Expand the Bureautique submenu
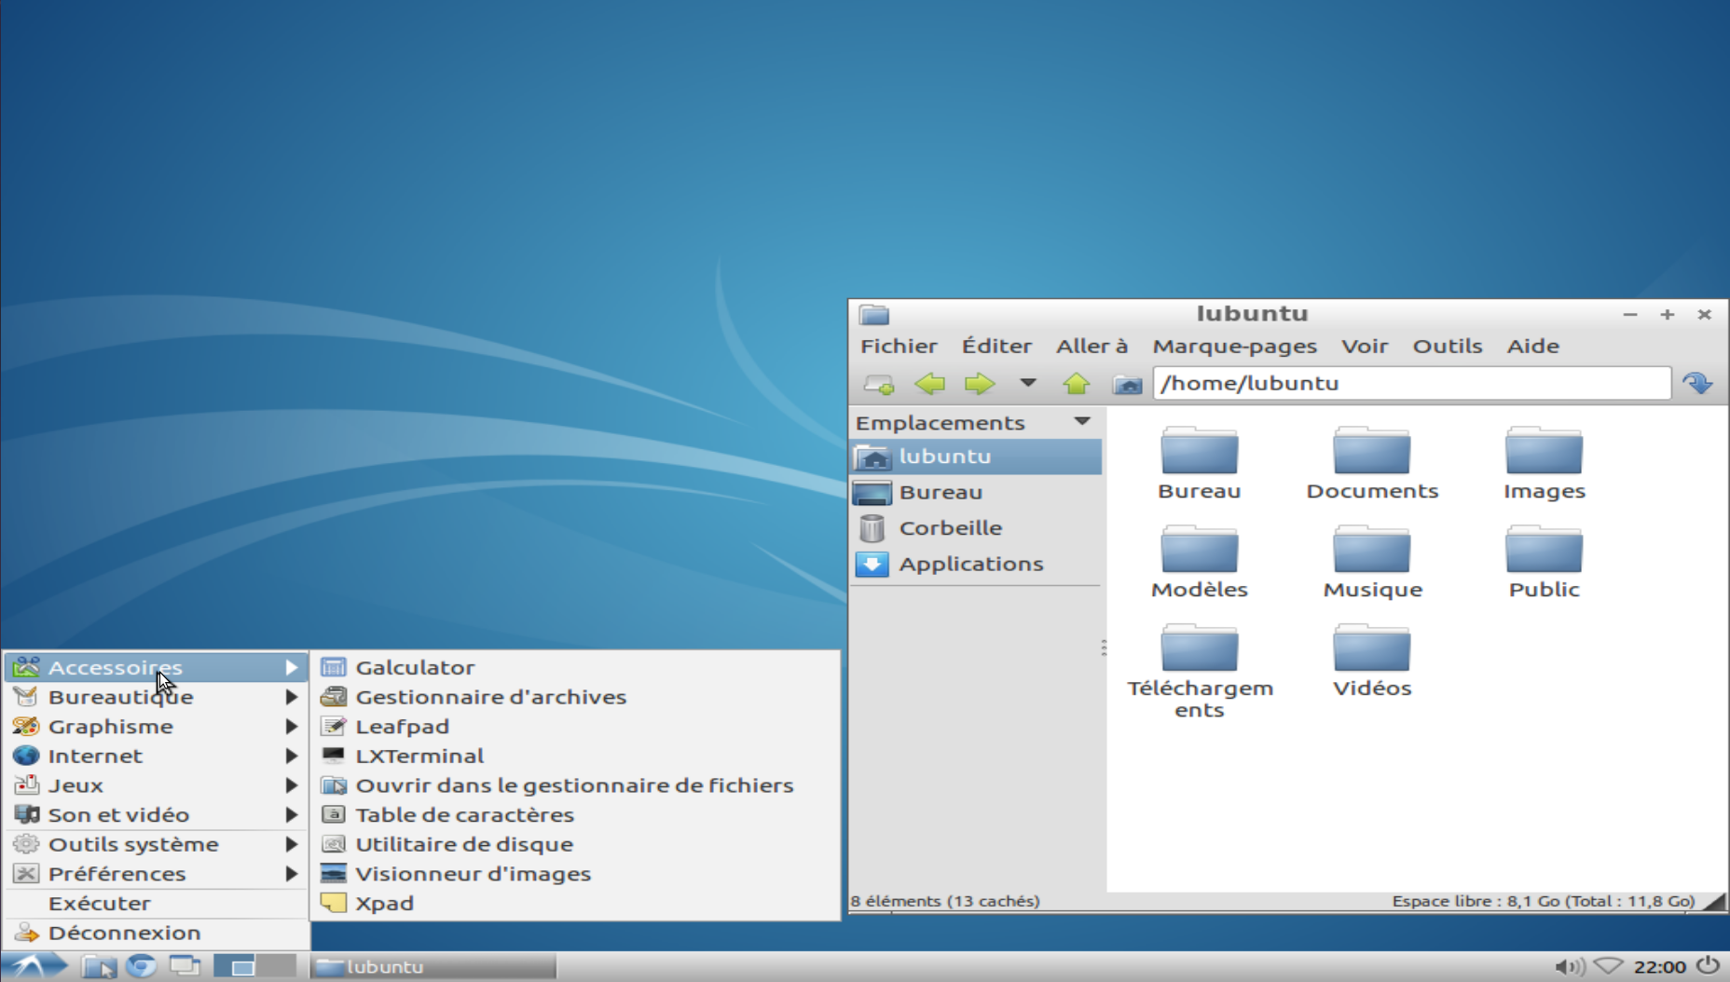Screen dimensions: 1730x982 (157, 697)
